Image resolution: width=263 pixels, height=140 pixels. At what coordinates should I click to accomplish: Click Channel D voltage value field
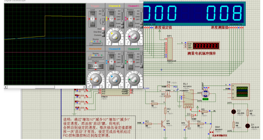click(134, 87)
